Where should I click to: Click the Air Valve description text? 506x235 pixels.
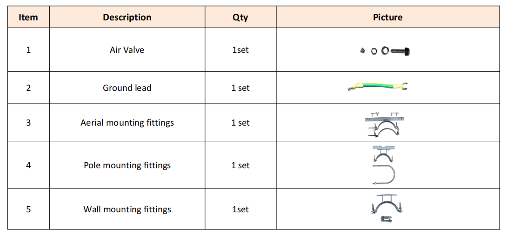coord(127,50)
